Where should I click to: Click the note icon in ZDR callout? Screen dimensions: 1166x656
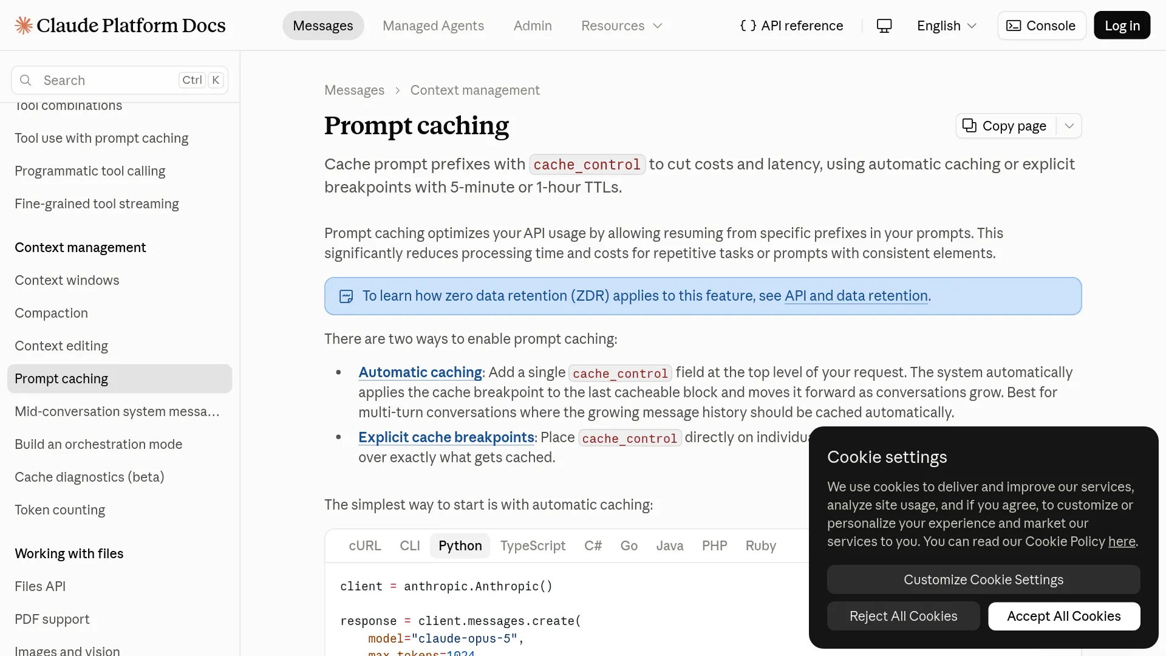pyautogui.click(x=346, y=296)
